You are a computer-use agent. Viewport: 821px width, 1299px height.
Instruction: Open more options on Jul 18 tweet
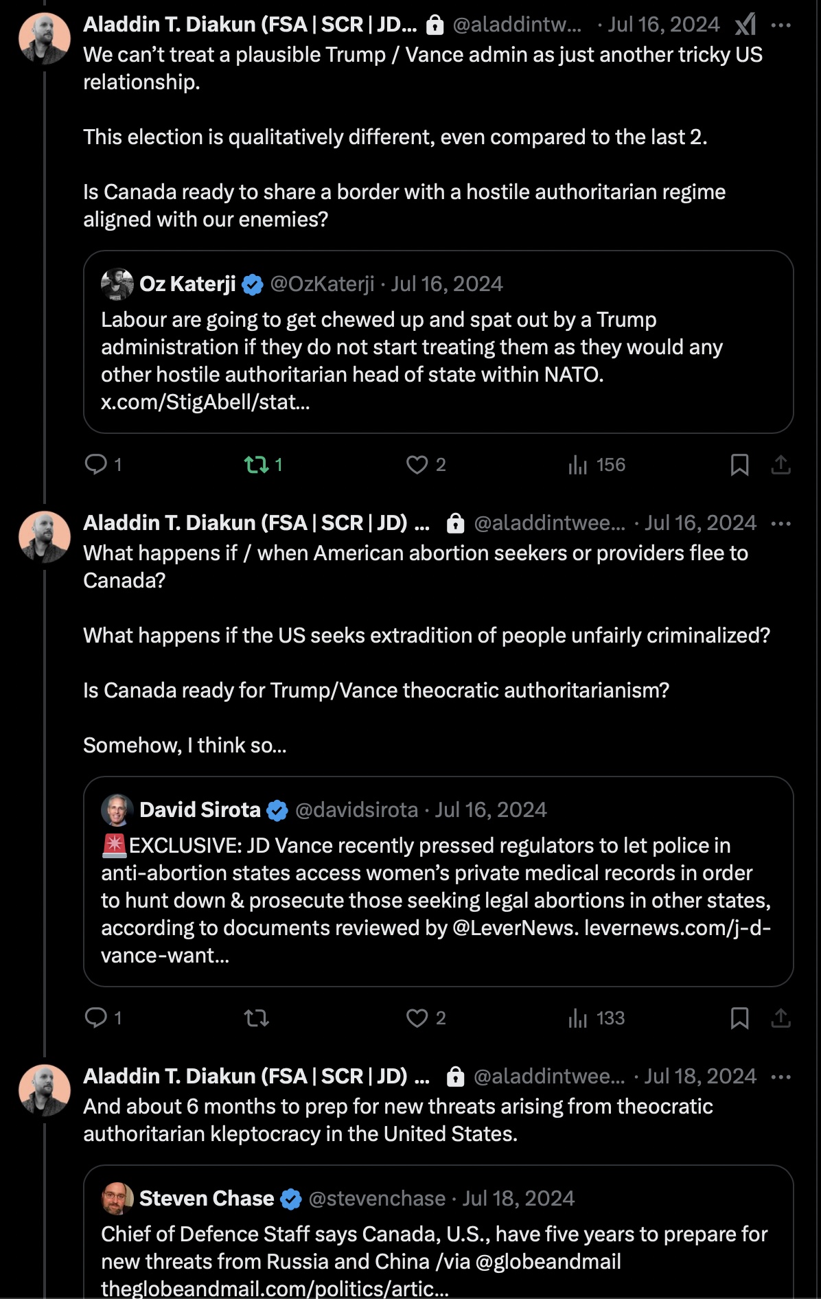[781, 1077]
